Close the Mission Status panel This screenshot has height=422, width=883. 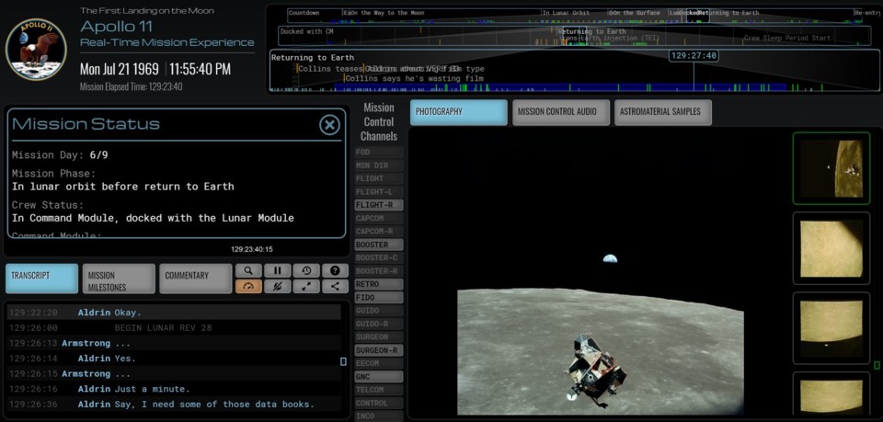[x=329, y=125]
